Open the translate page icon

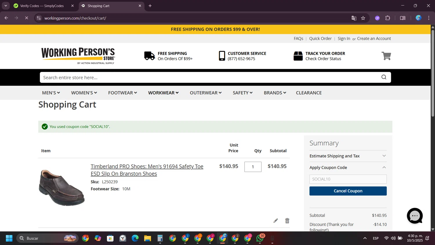coord(354,18)
